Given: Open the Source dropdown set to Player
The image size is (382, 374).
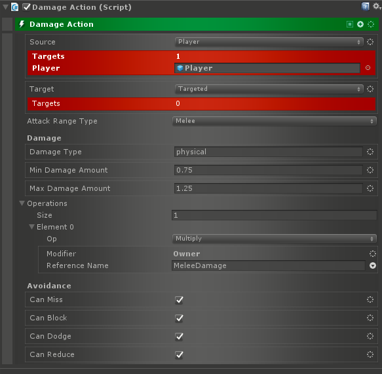Looking at the screenshot, I should 269,42.
